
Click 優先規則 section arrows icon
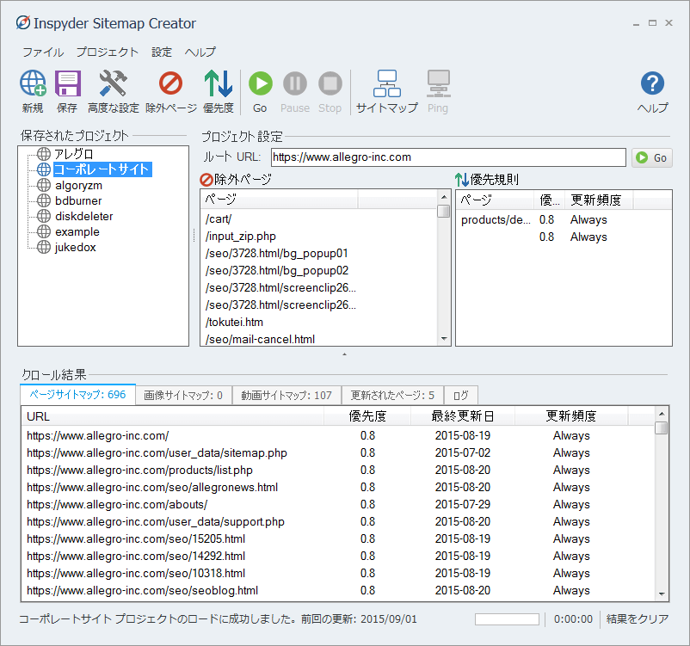(462, 180)
